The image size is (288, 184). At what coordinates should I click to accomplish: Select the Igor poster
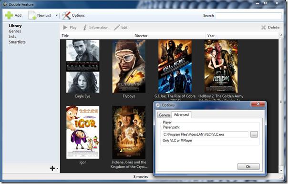pos(82,132)
